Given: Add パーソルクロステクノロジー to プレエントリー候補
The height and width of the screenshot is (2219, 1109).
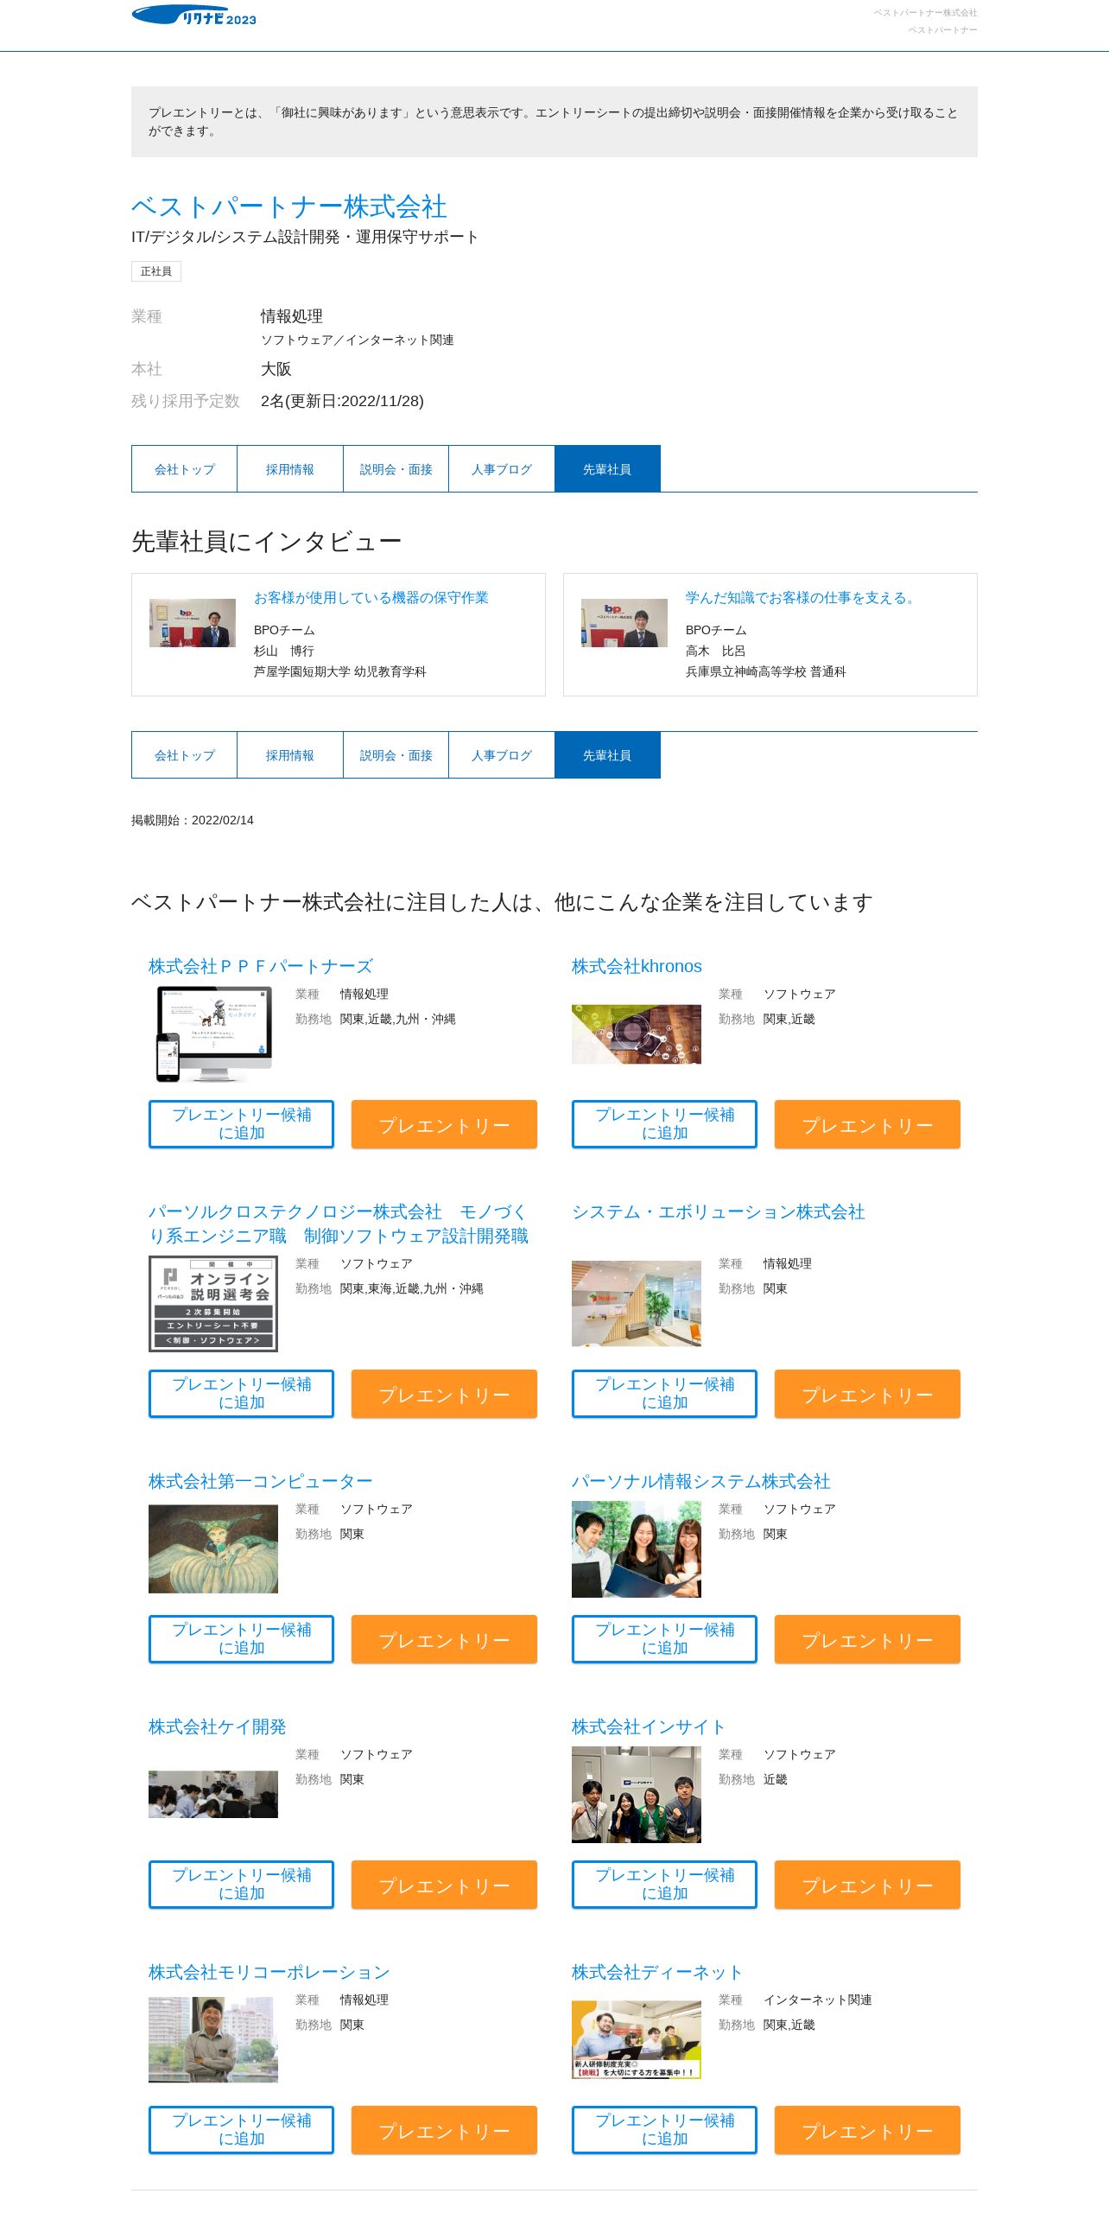Looking at the screenshot, I should [241, 1394].
